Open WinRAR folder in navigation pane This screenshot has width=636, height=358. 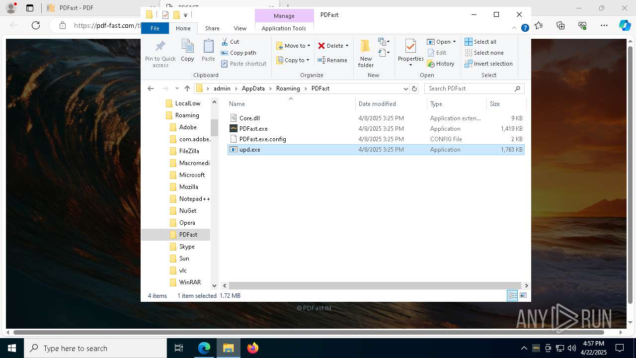point(190,282)
